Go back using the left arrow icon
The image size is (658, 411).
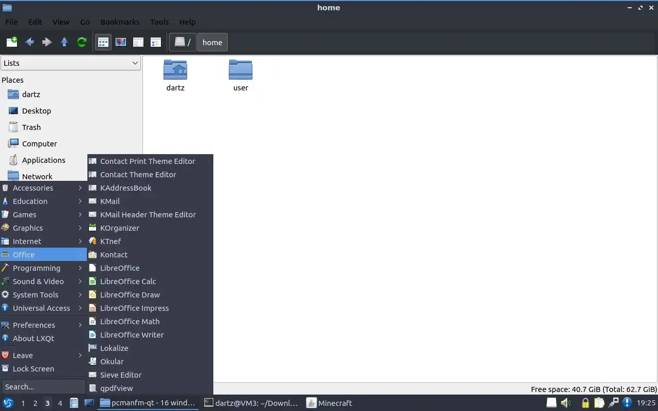click(30, 42)
